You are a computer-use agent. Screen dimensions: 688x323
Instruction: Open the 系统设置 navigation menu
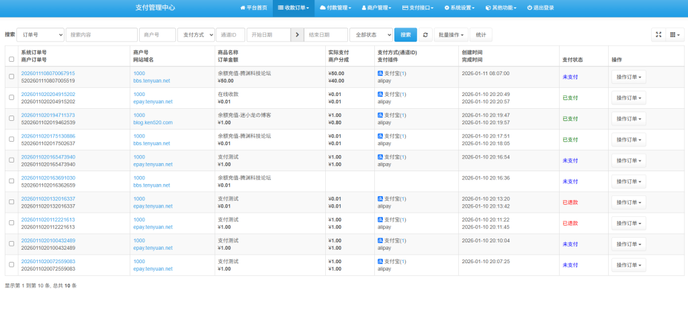pos(458,8)
